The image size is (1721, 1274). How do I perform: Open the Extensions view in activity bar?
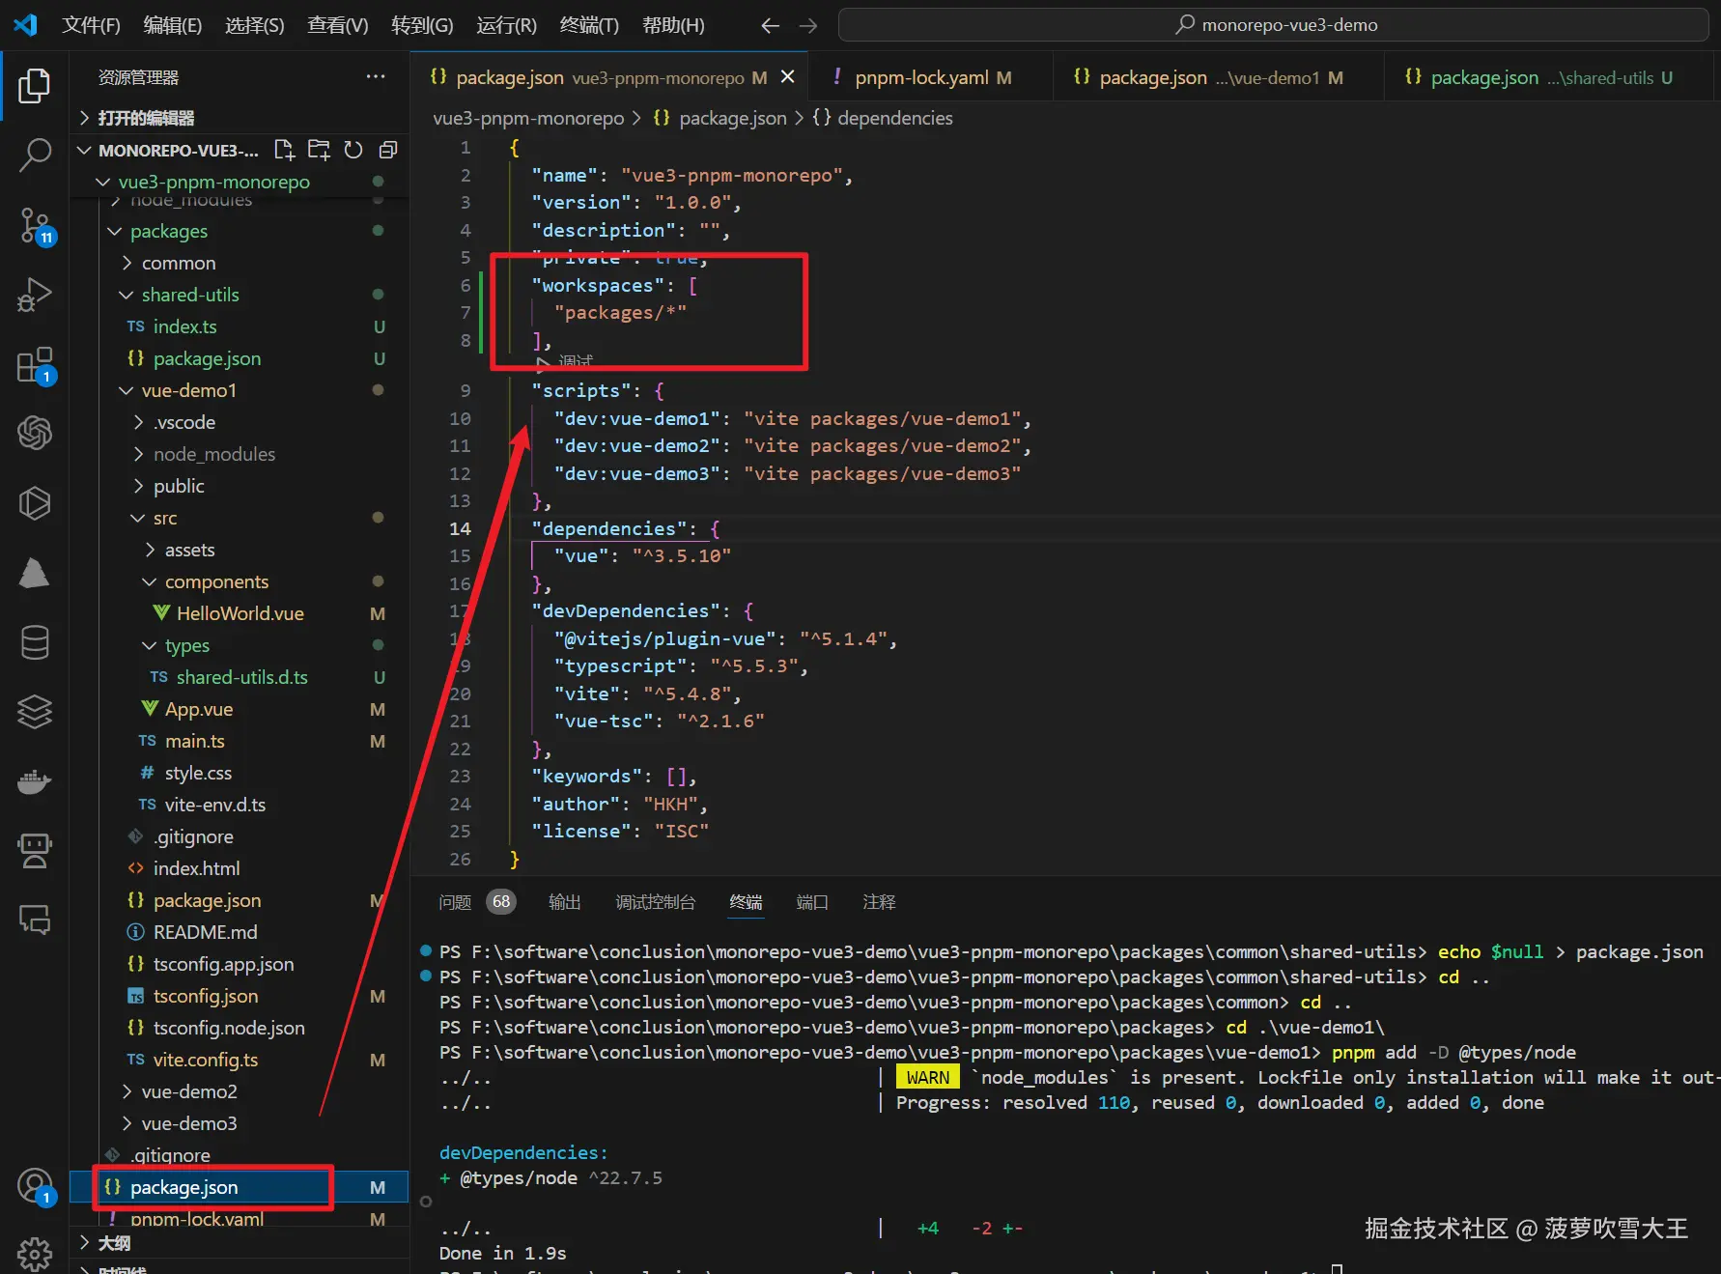click(x=35, y=365)
